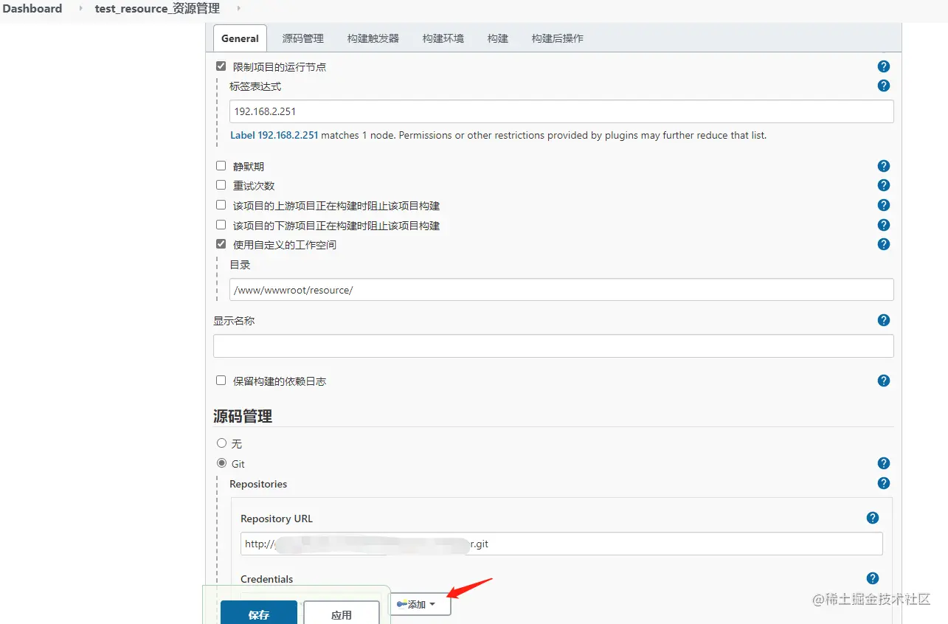Show help for 静默期 option
Viewport: 948px width, 624px height.
click(883, 166)
